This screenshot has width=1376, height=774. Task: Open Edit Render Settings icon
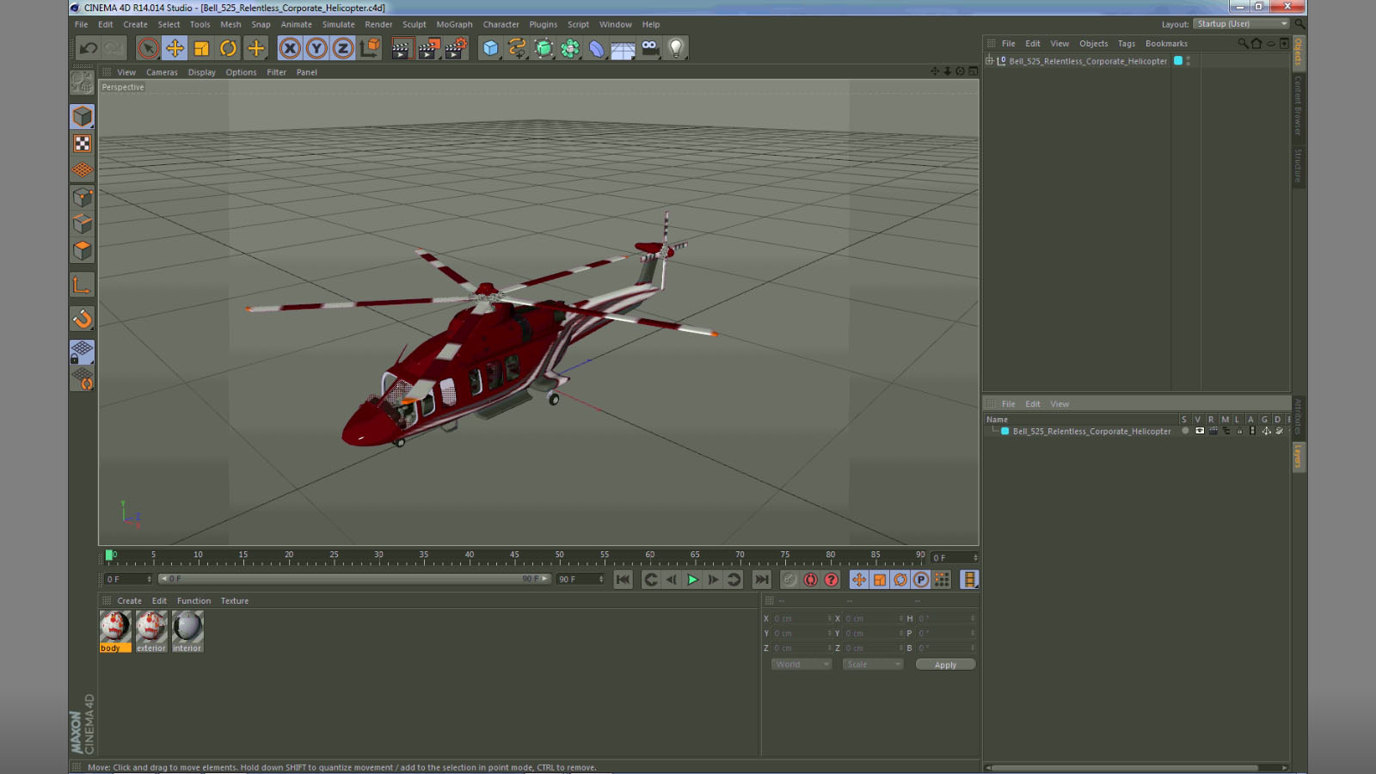tap(455, 48)
